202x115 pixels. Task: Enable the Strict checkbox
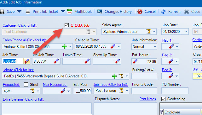[x=26, y=85]
